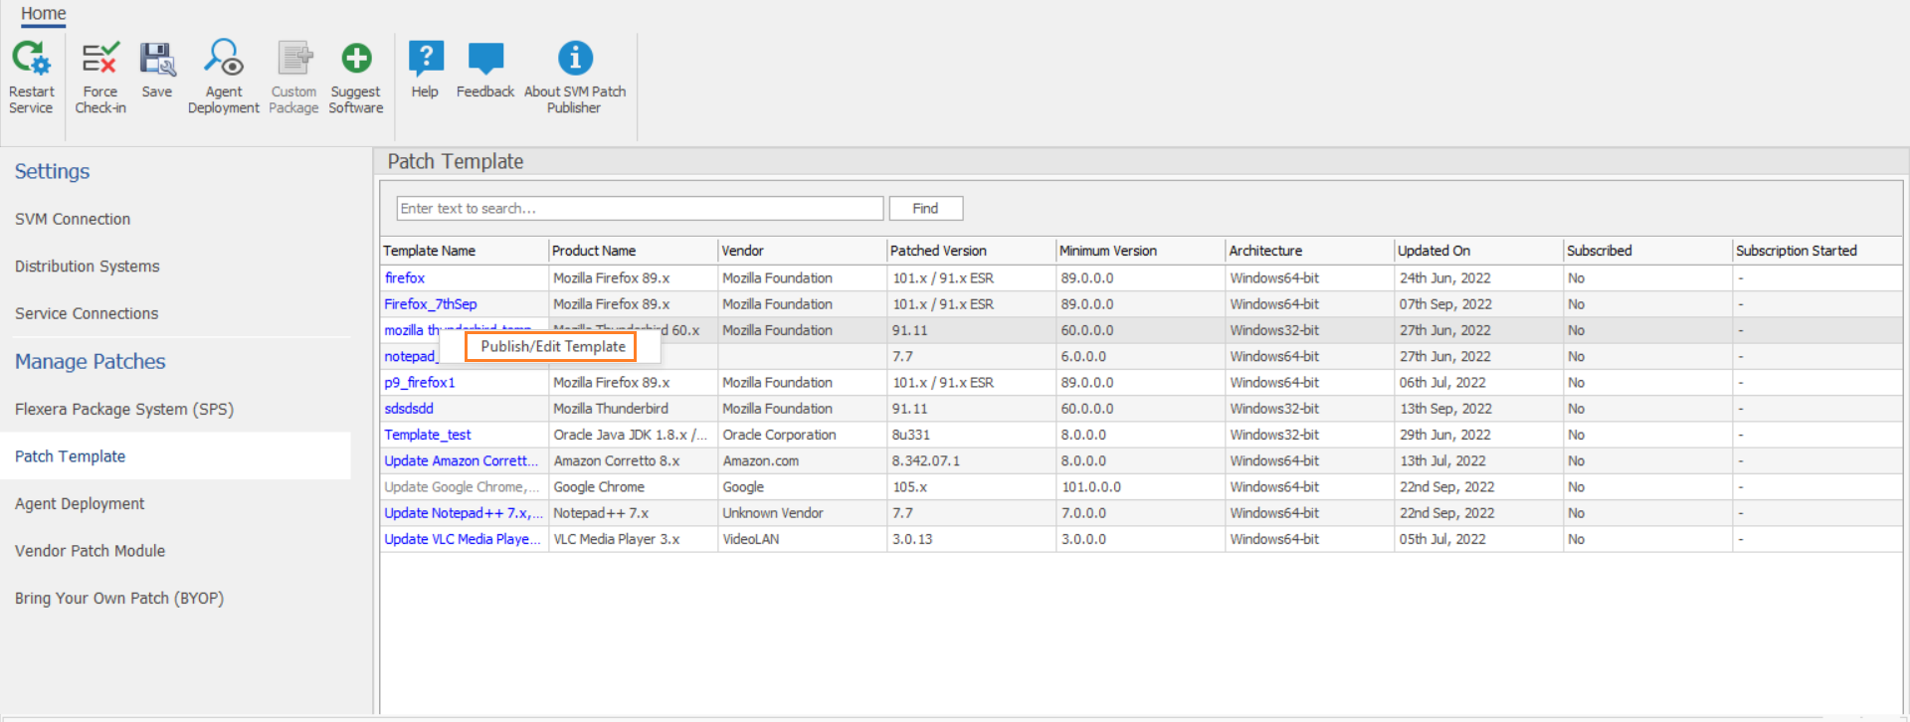
Task: Sort by the Vendor column header
Action: 743,251
